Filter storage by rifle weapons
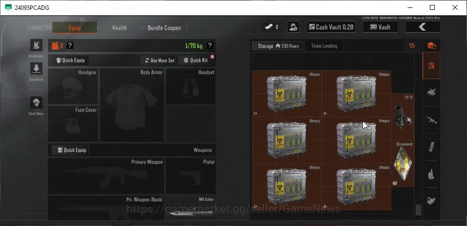This screenshot has height=226, width=467. (431, 120)
